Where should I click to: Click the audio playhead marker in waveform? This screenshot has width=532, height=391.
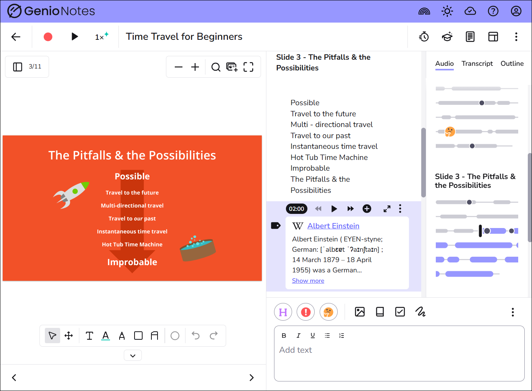tap(480, 231)
